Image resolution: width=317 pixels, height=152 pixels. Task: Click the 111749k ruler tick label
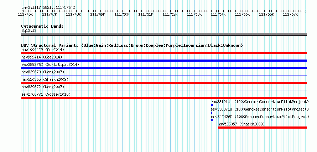point(98,14)
